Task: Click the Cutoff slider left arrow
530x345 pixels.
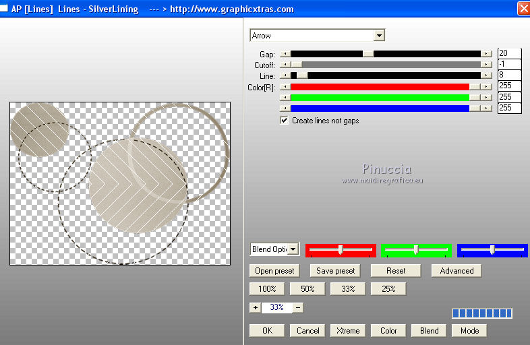Action: (286, 65)
